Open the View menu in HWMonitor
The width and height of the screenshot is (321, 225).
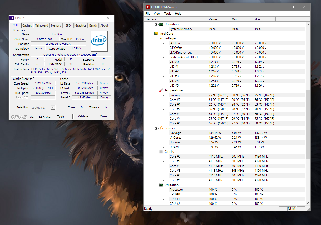click(x=157, y=13)
